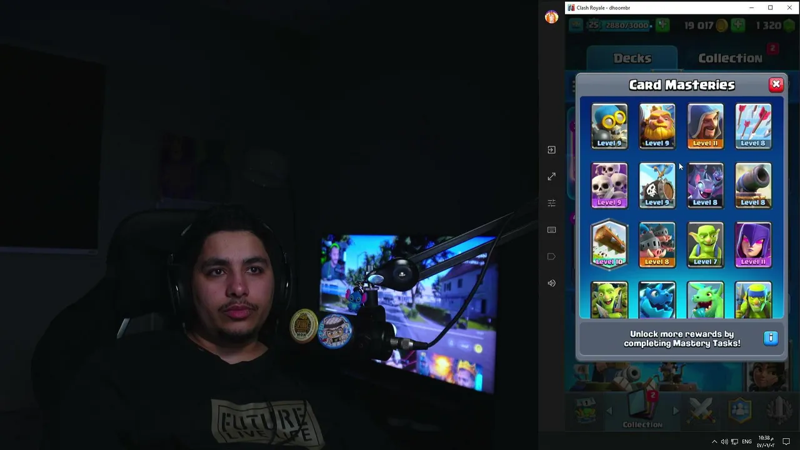Switch to the top Collection tab
Screen dimensions: 800x450
click(x=730, y=58)
